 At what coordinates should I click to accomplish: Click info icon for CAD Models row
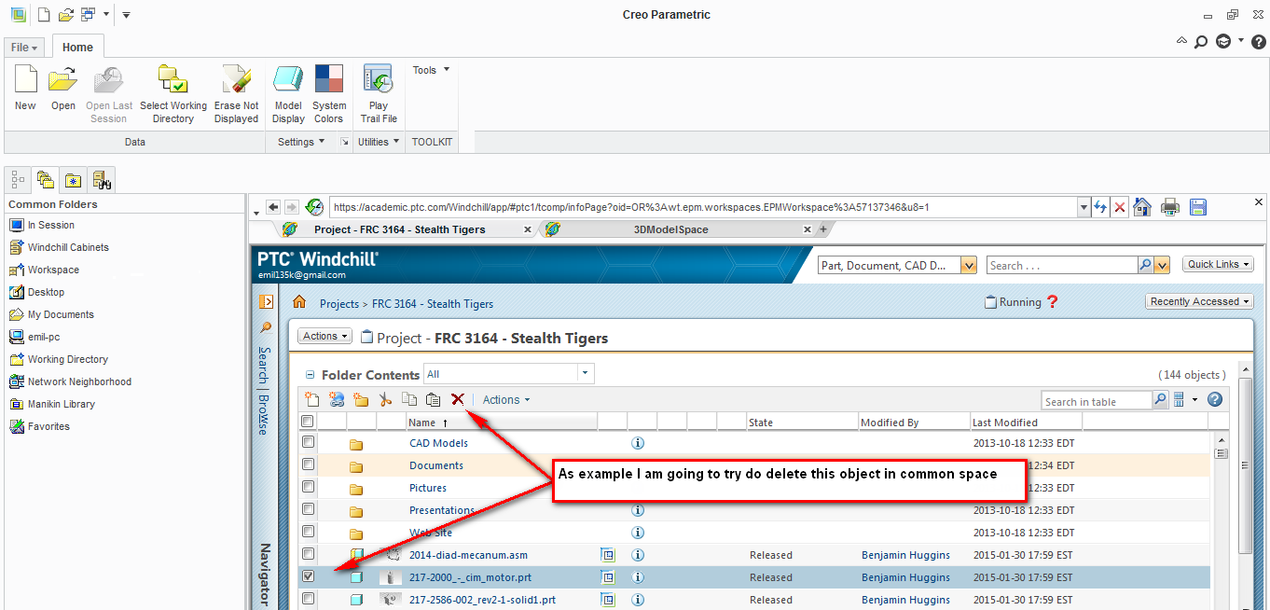point(638,443)
